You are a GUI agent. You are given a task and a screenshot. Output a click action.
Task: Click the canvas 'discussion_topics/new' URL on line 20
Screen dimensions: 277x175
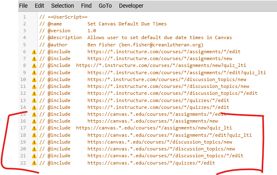pyautogui.click(x=161, y=149)
